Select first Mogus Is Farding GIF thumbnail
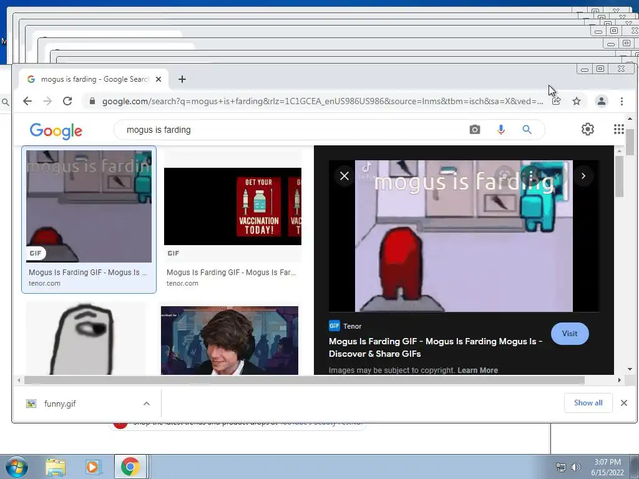This screenshot has width=639, height=479. (x=89, y=206)
